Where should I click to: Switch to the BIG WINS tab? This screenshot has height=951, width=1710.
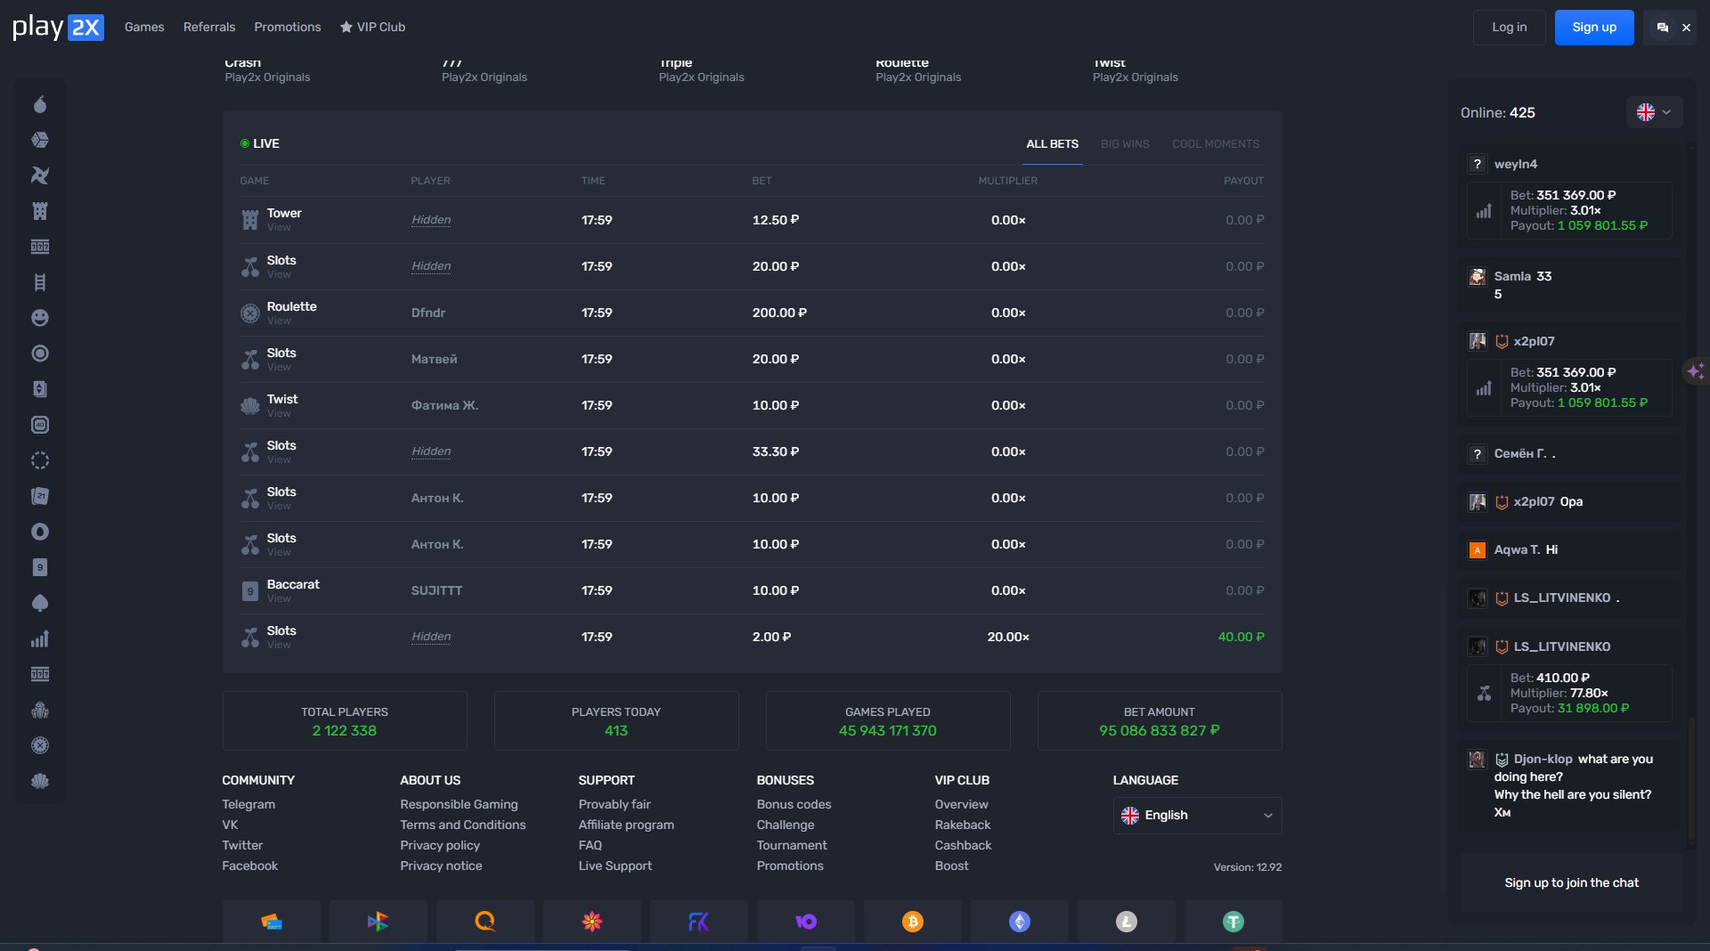(1125, 143)
